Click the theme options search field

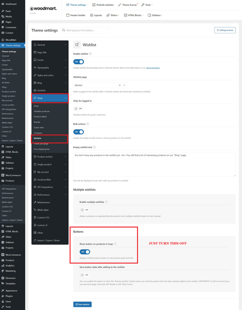point(85,30)
